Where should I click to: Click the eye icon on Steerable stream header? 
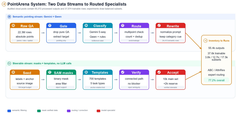click(9, 64)
